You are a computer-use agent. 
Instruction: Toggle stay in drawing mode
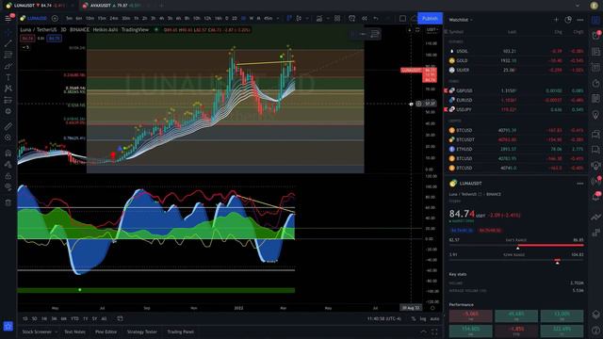[8, 165]
